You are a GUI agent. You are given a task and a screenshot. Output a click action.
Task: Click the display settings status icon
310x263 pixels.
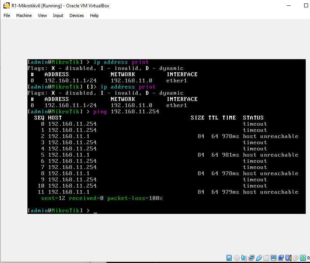[273, 258]
